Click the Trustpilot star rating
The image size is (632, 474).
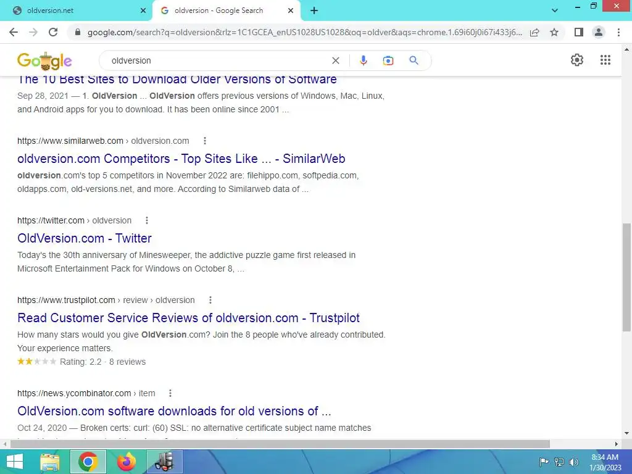coord(36,362)
